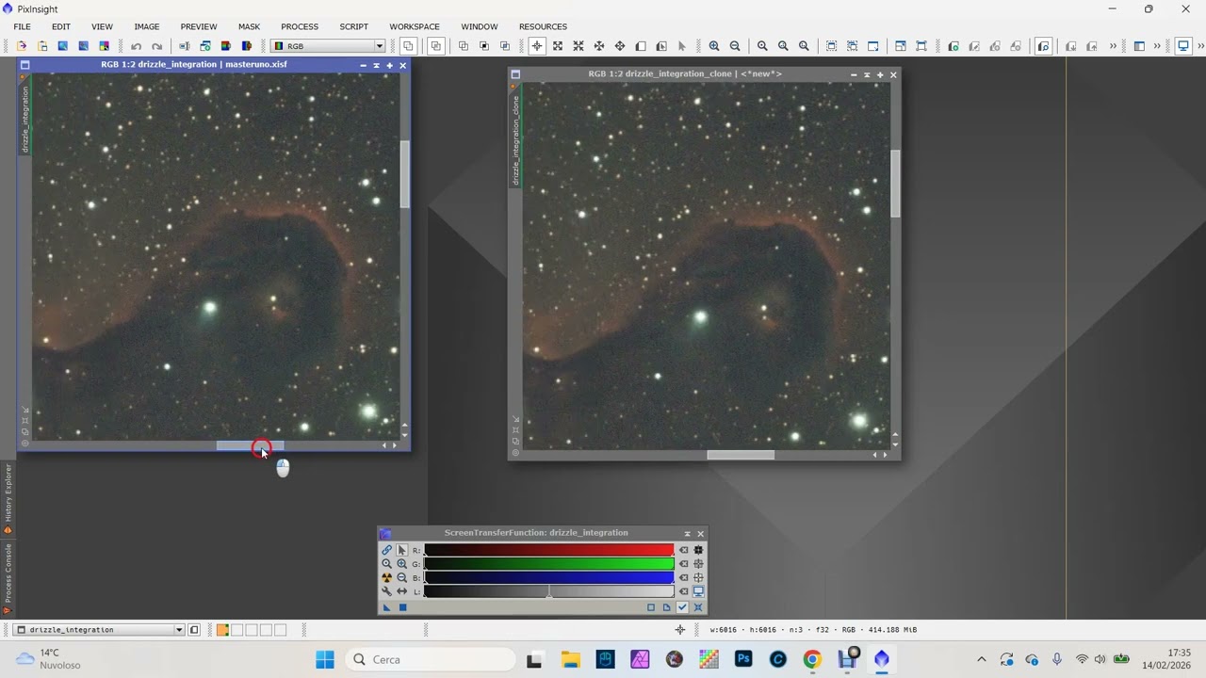Reset the B channel in STF
Screen dimensions: 1206x678
(x=684, y=578)
